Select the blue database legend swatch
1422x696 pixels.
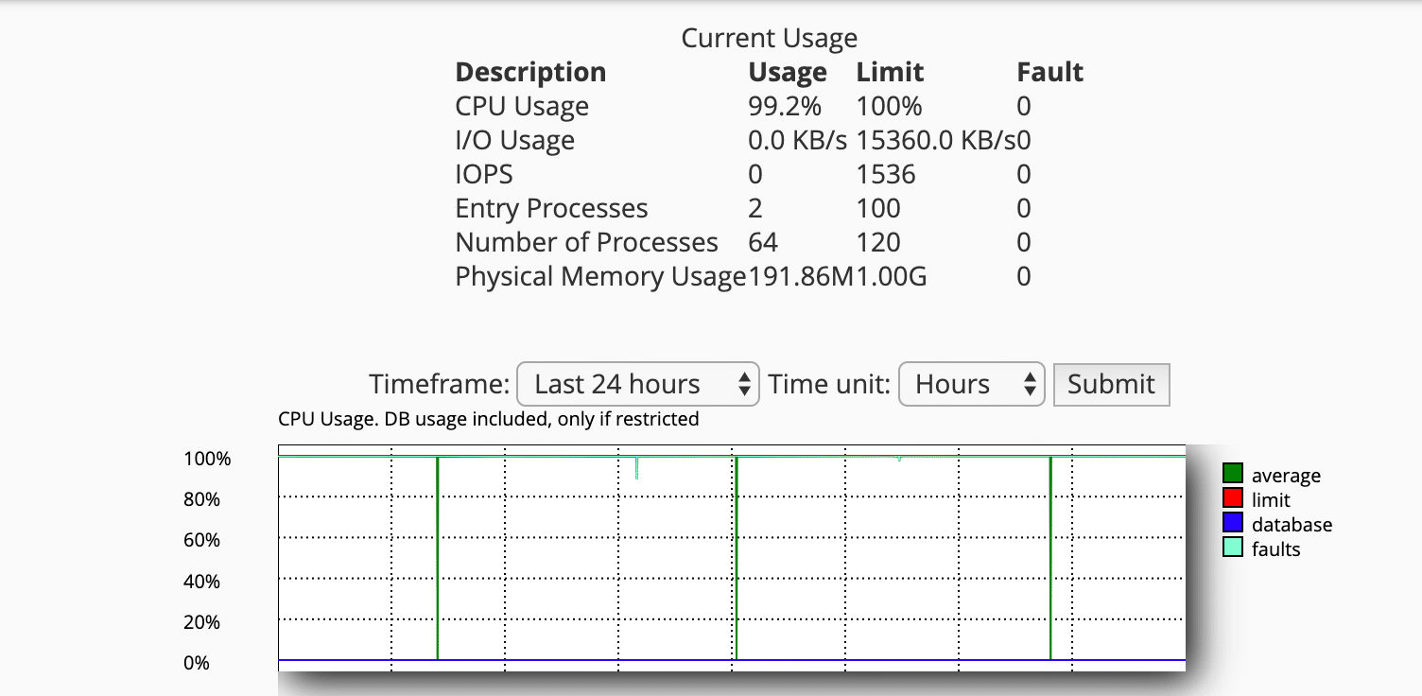tap(1232, 523)
